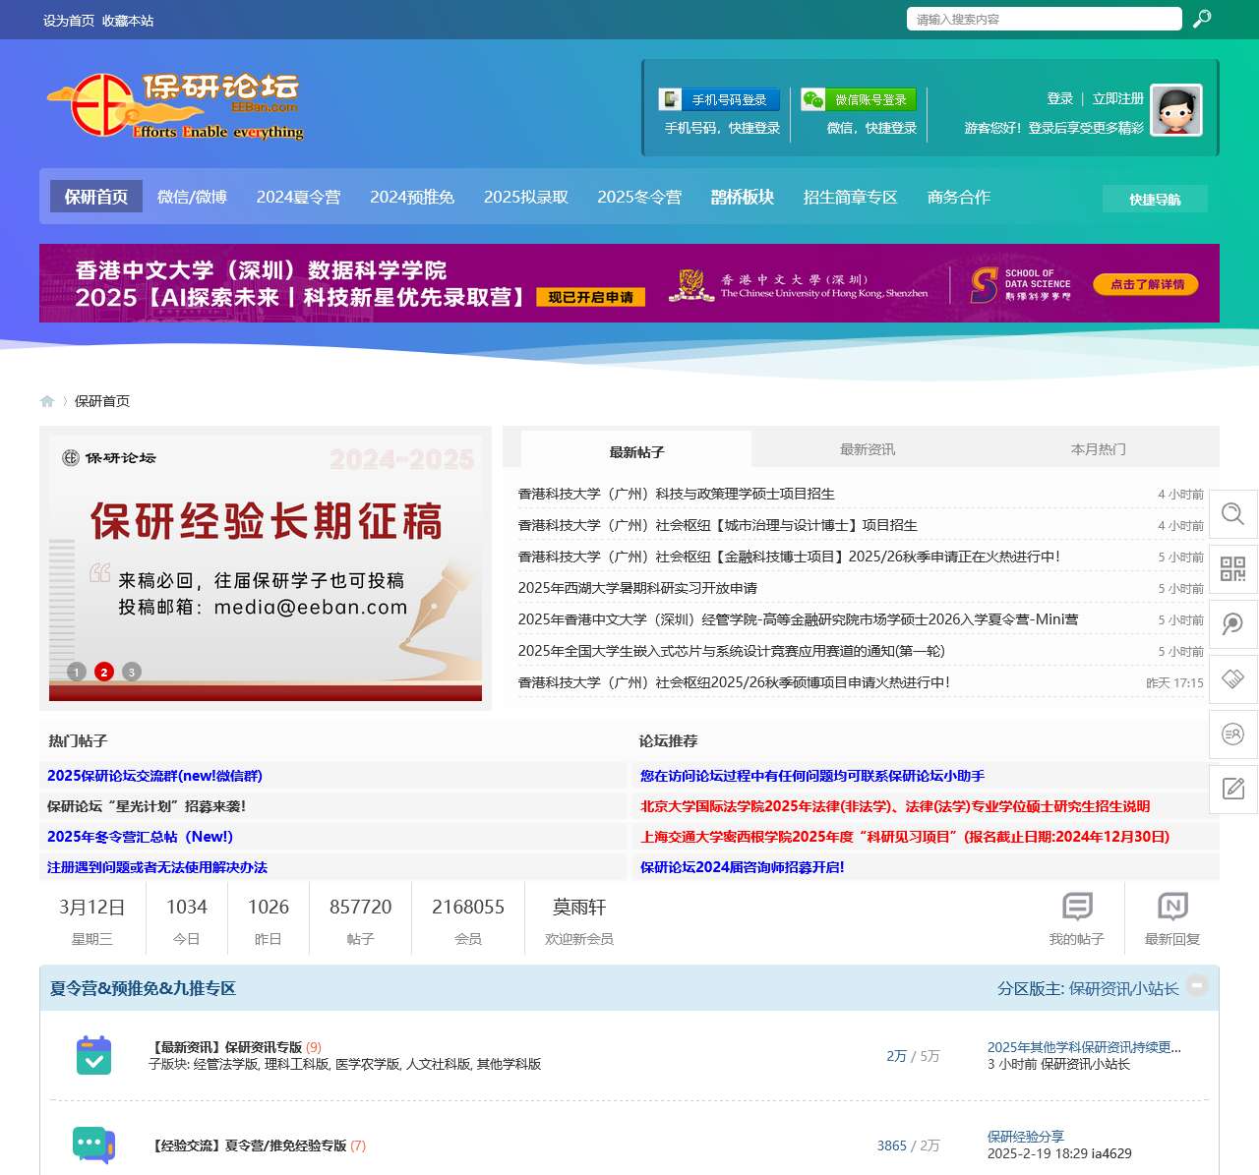Image resolution: width=1259 pixels, height=1175 pixels.
Task: Collapse the 夏令营&预推免 section
Action: click(1197, 984)
